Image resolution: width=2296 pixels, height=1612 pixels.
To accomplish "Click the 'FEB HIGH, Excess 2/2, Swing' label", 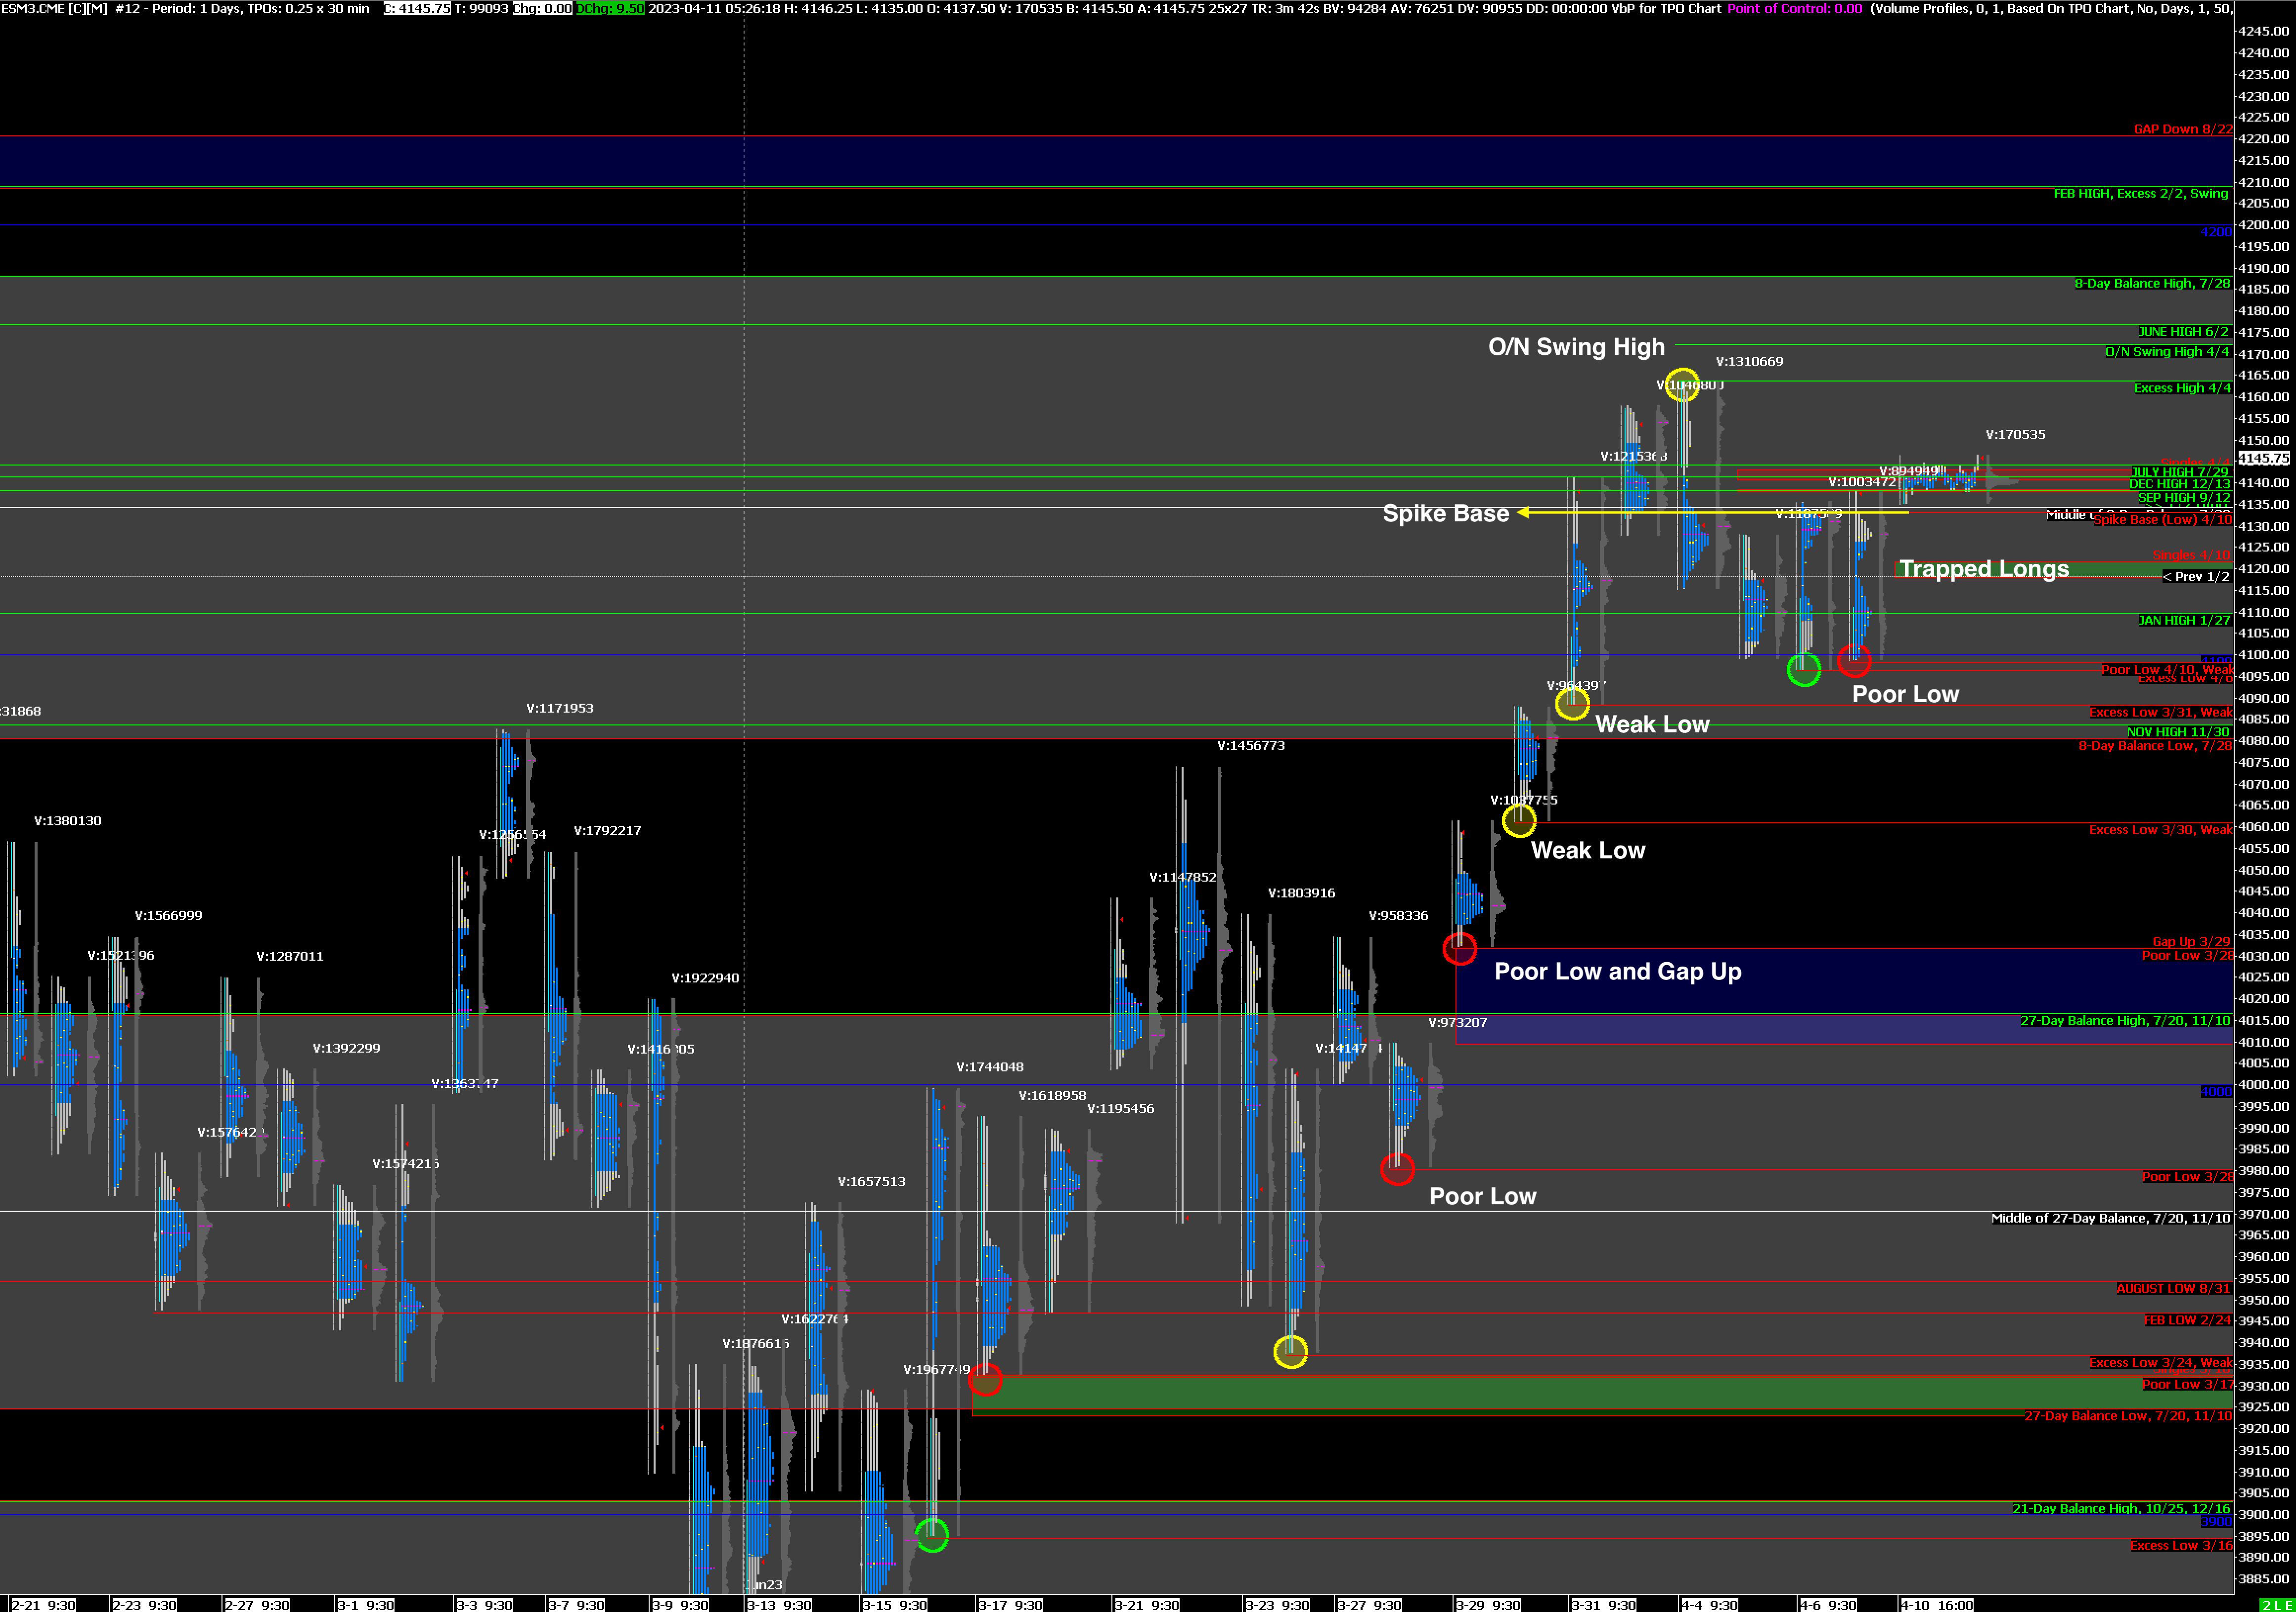I will (2140, 193).
